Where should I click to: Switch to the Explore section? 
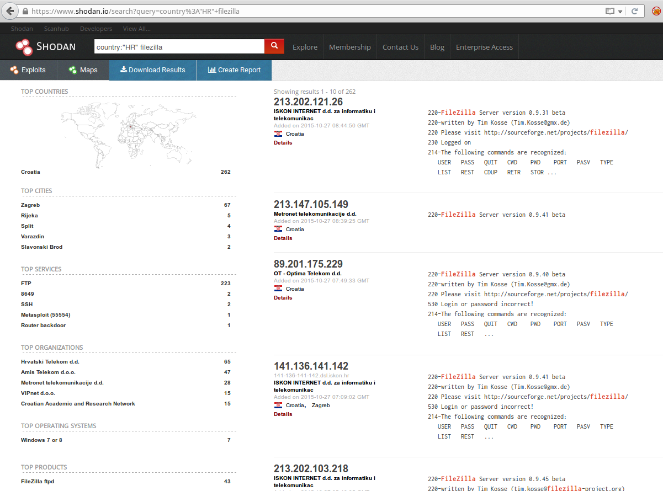(305, 47)
